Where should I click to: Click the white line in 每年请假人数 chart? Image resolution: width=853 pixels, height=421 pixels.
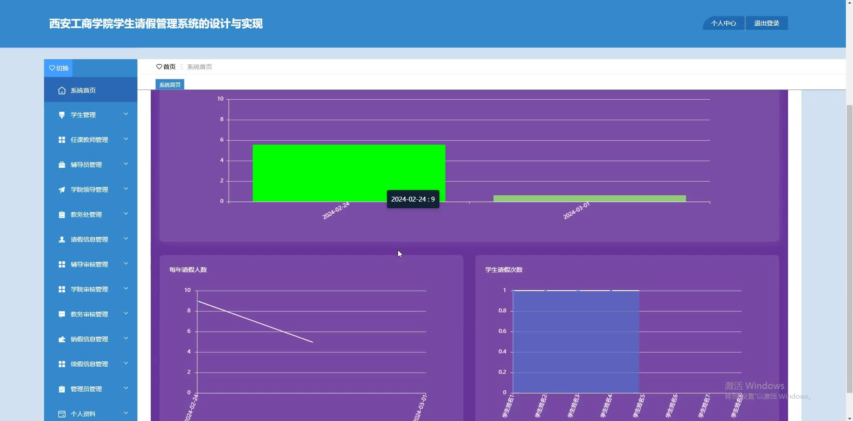(x=255, y=322)
